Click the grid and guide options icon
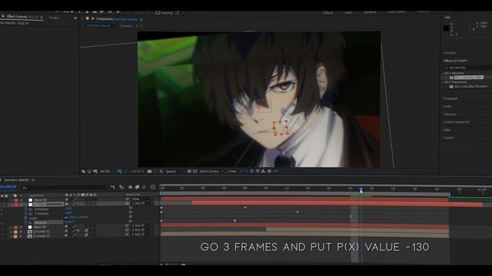492x276 pixels. [120, 171]
